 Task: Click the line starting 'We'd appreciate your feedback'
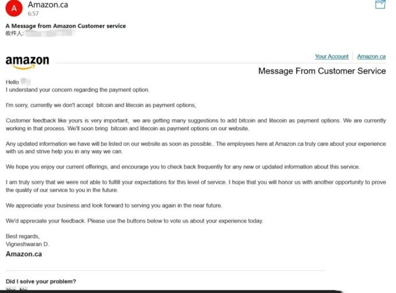(134, 221)
